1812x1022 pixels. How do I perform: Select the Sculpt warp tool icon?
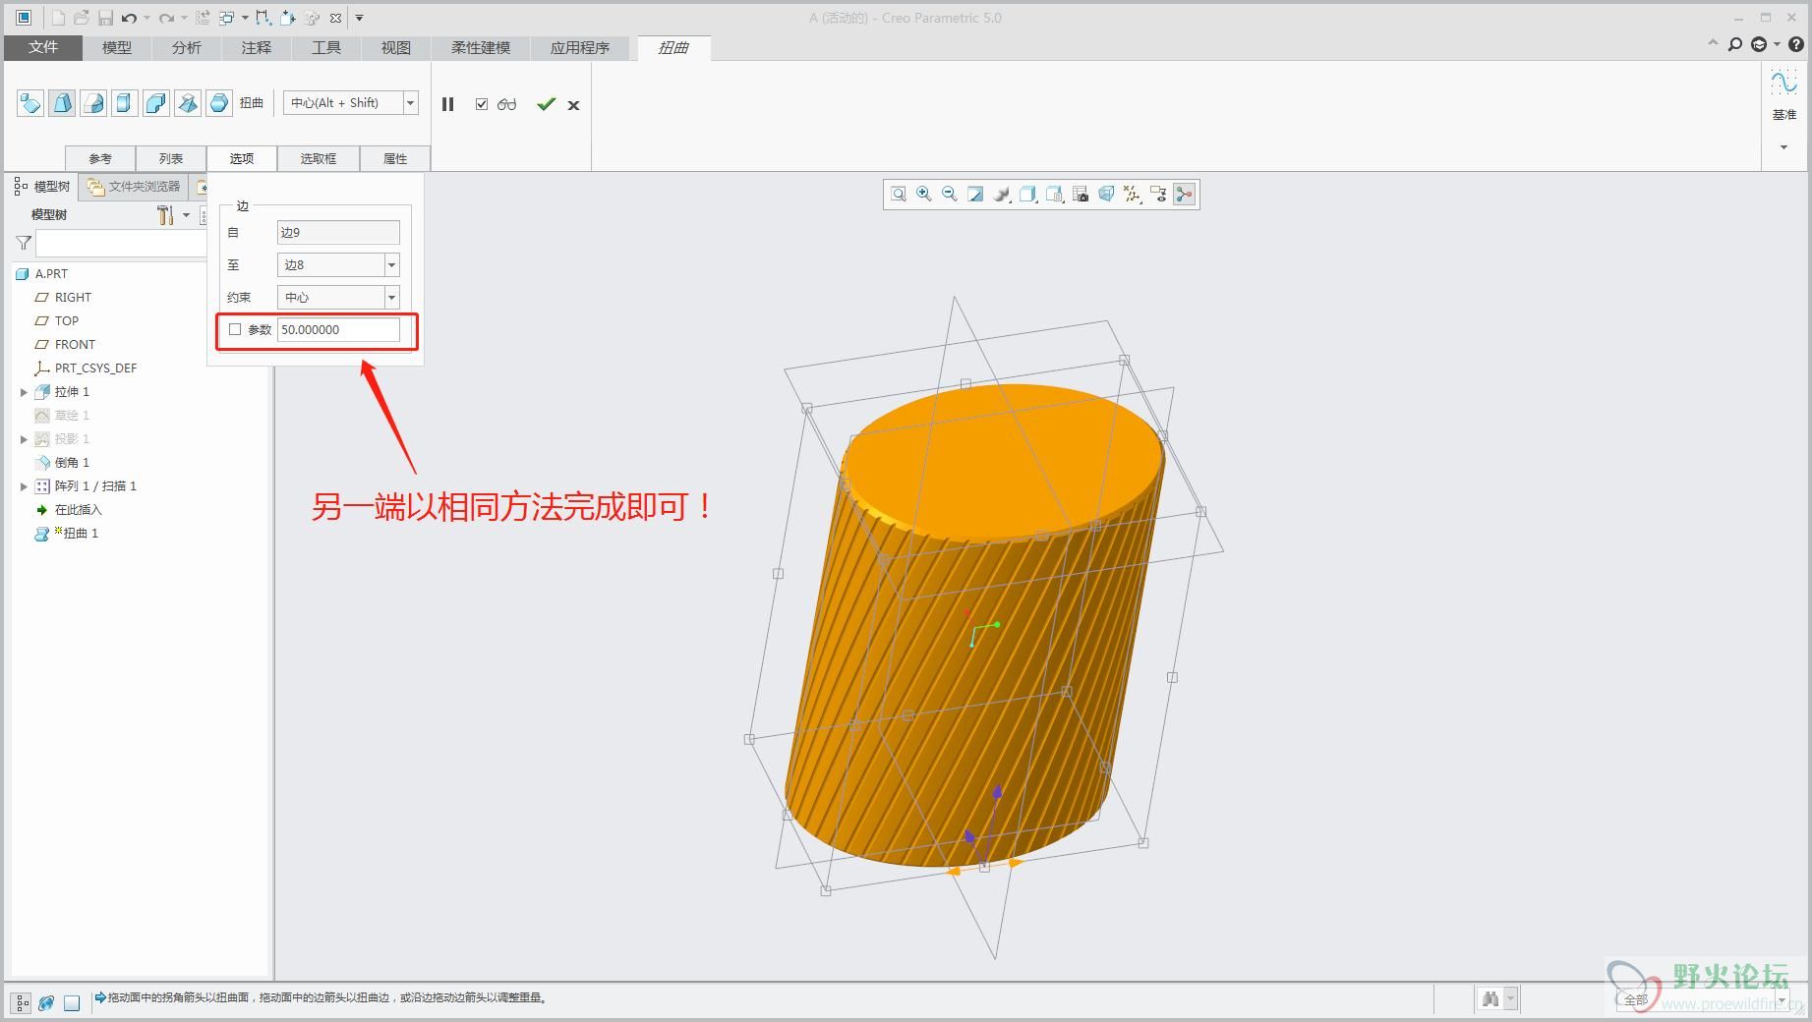click(219, 103)
